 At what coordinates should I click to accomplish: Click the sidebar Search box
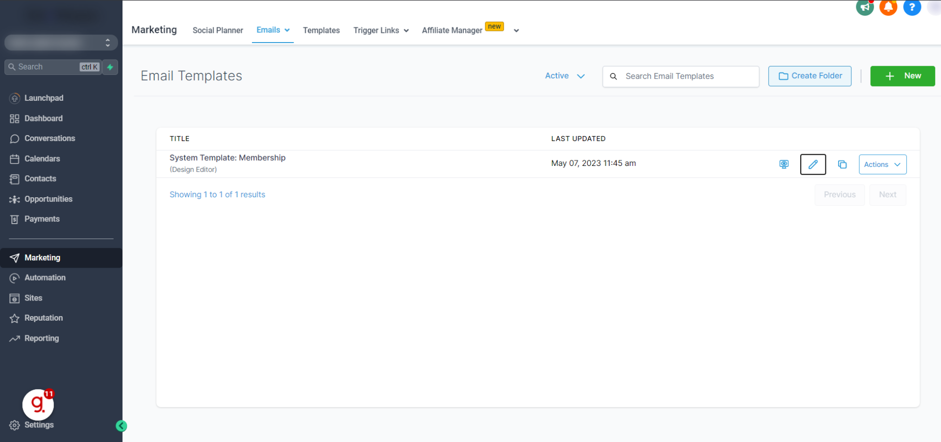coord(53,67)
